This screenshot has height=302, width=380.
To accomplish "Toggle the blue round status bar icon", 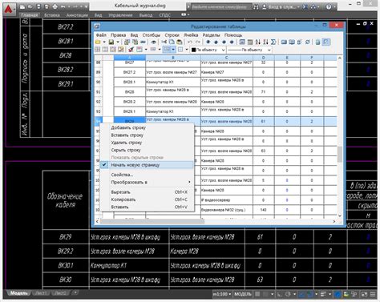I will pyautogui.click(x=338, y=294).
